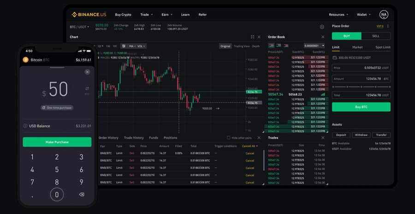Tap the One-time purchase chip

click(57, 108)
